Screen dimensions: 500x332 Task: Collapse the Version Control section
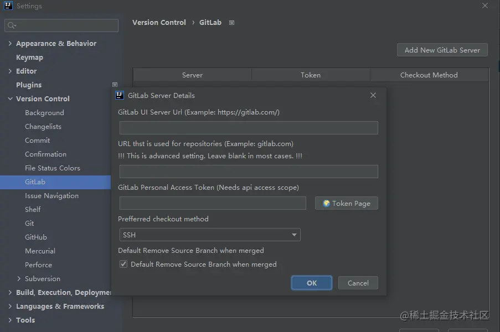point(10,99)
